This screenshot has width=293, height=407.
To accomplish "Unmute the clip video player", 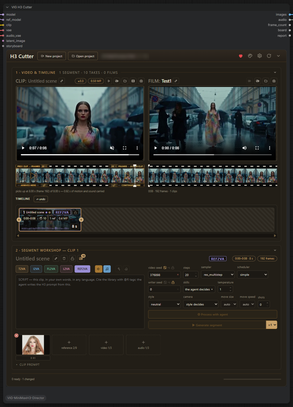I will click(112, 148).
